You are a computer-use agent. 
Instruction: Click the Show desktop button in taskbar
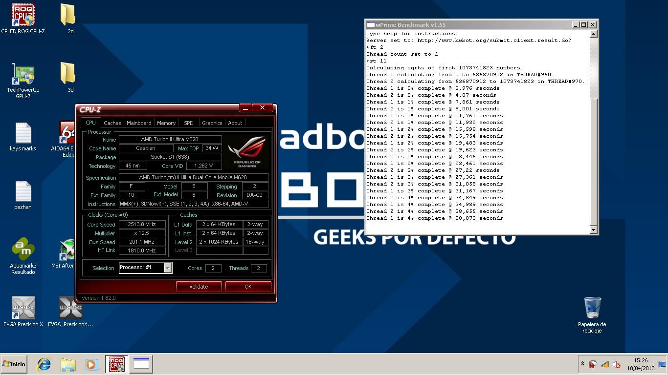point(663,364)
